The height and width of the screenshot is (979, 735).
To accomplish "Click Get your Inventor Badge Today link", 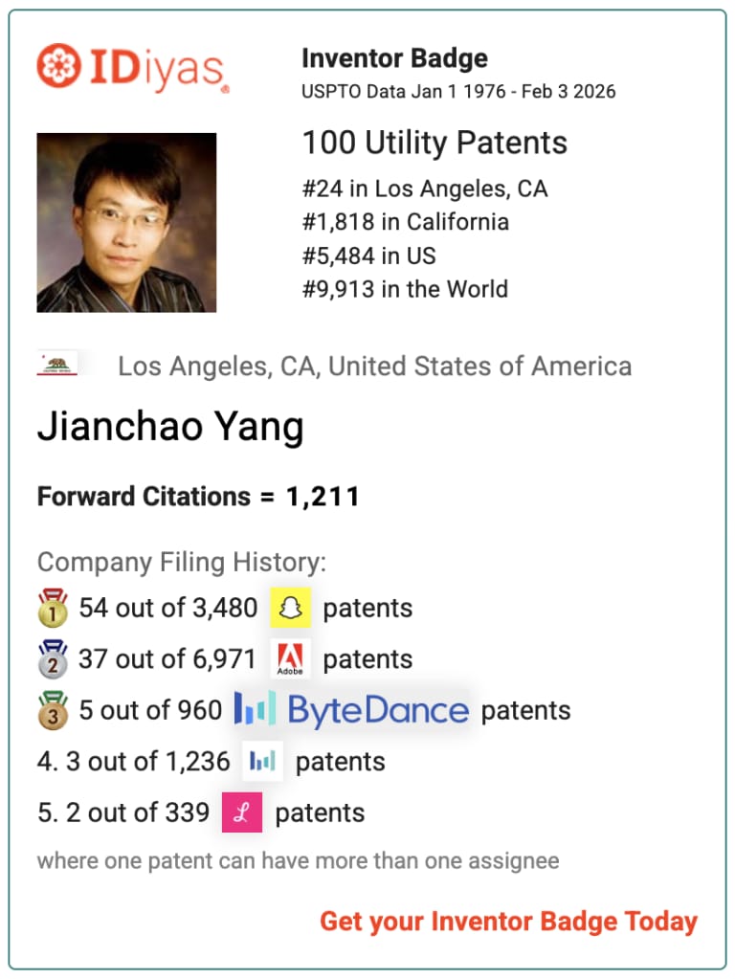I will click(x=509, y=922).
